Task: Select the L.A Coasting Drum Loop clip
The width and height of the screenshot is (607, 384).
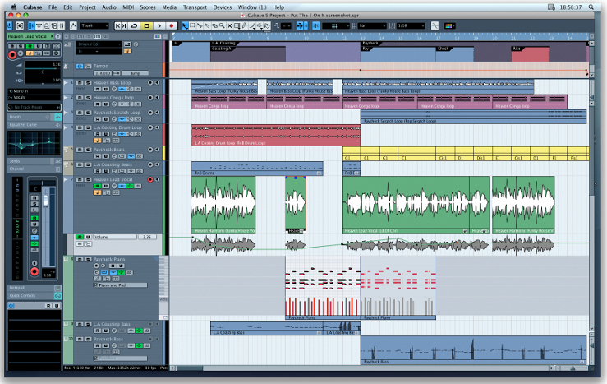Action: click(276, 135)
